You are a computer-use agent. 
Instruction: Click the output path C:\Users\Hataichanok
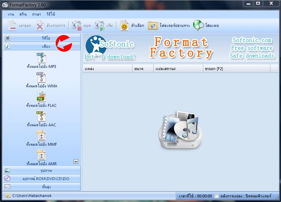[32, 196]
